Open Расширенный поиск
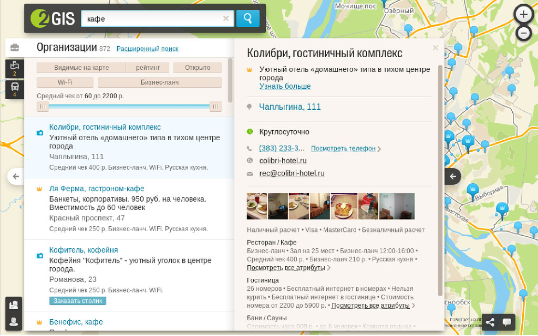Viewport: 538px width, 336px height. [148, 49]
